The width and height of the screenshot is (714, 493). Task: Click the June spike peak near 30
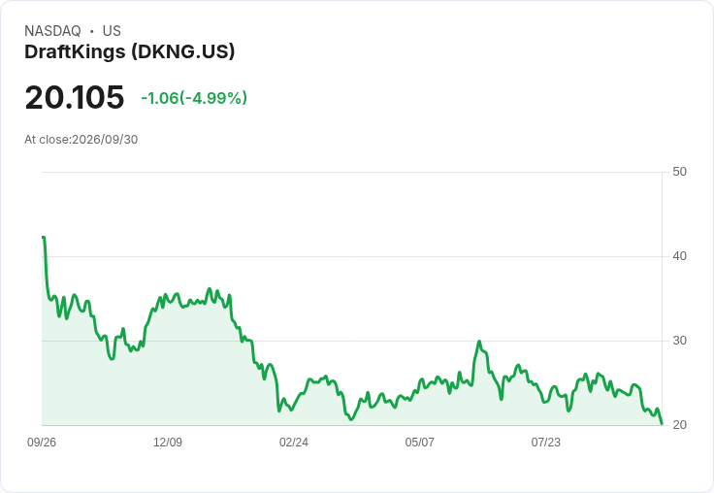(x=479, y=342)
